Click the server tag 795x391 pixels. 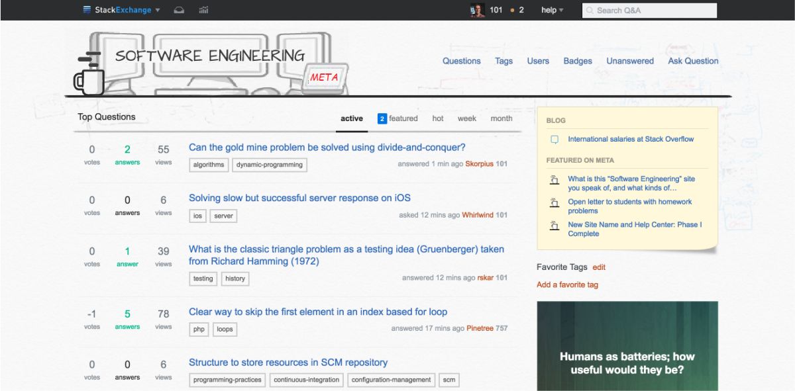coord(224,216)
